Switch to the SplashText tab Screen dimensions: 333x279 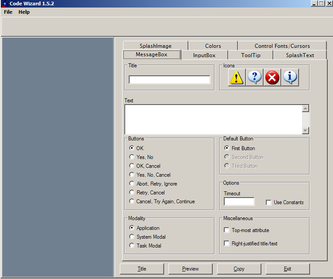pos(300,55)
